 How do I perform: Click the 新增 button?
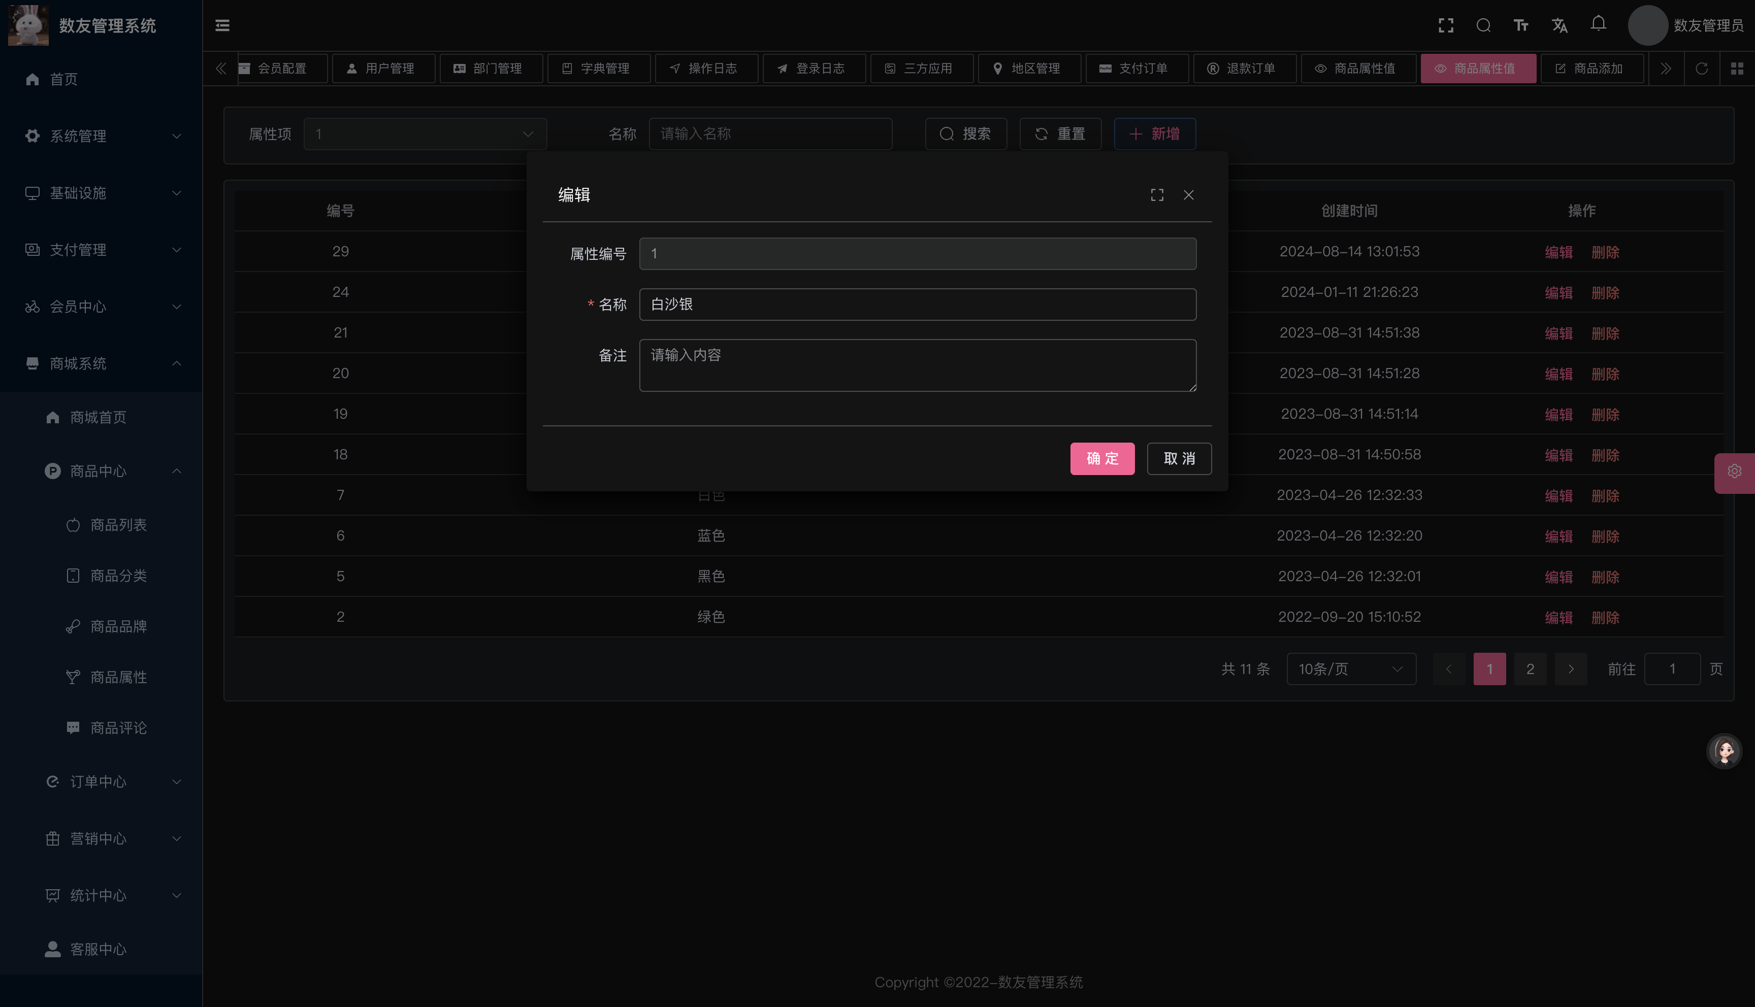coord(1155,134)
